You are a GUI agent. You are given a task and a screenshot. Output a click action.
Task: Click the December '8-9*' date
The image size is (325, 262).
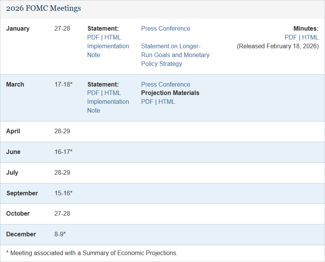[60, 234]
